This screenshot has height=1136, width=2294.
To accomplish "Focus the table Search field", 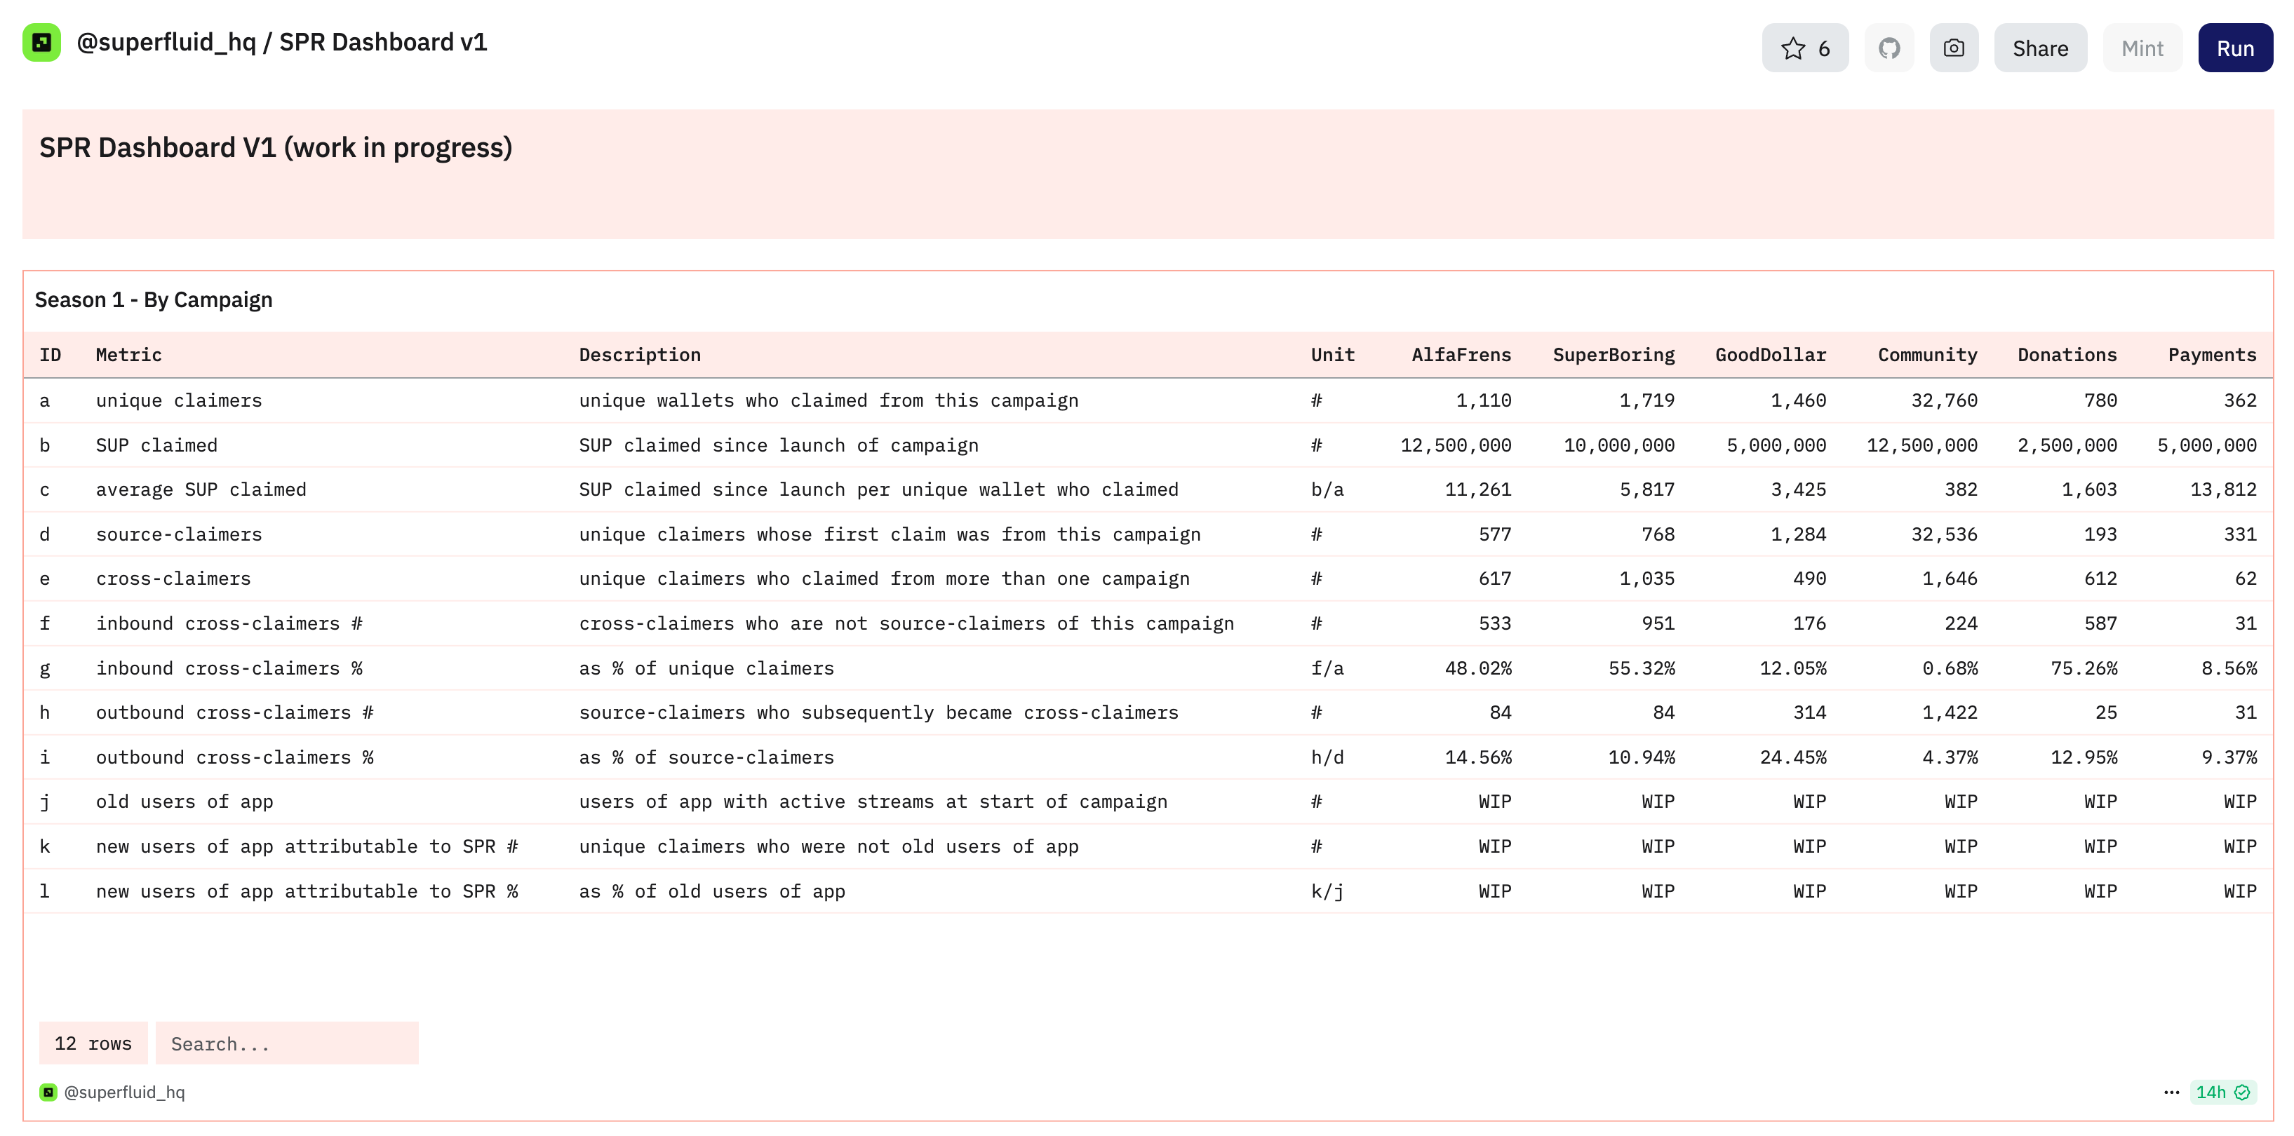I will point(286,1043).
